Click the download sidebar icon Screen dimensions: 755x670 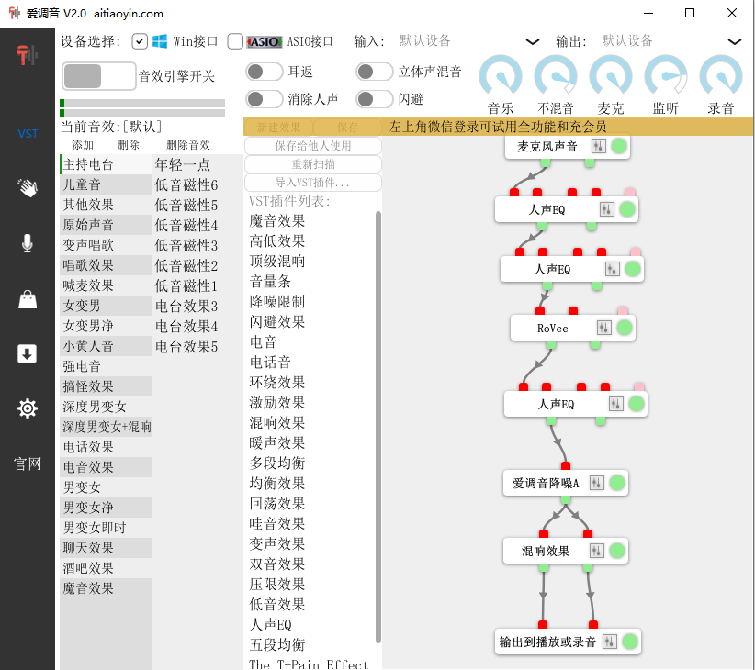(x=28, y=354)
